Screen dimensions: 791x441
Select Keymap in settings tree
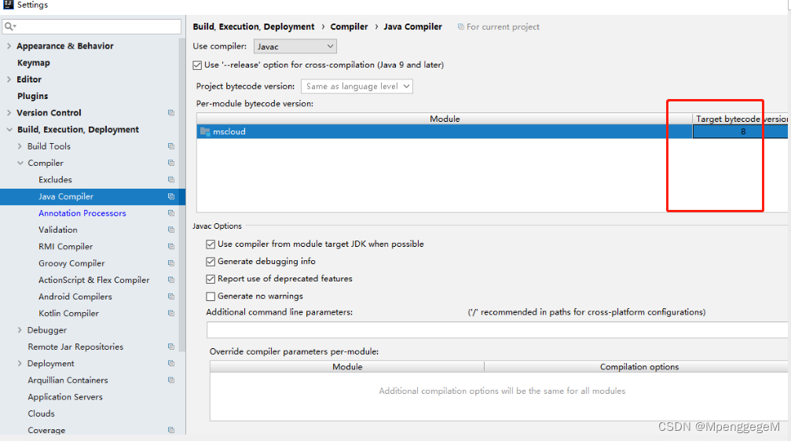coord(33,63)
